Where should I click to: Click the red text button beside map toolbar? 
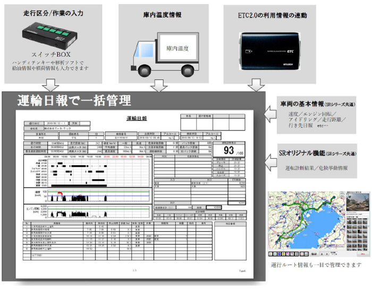tap(363, 254)
